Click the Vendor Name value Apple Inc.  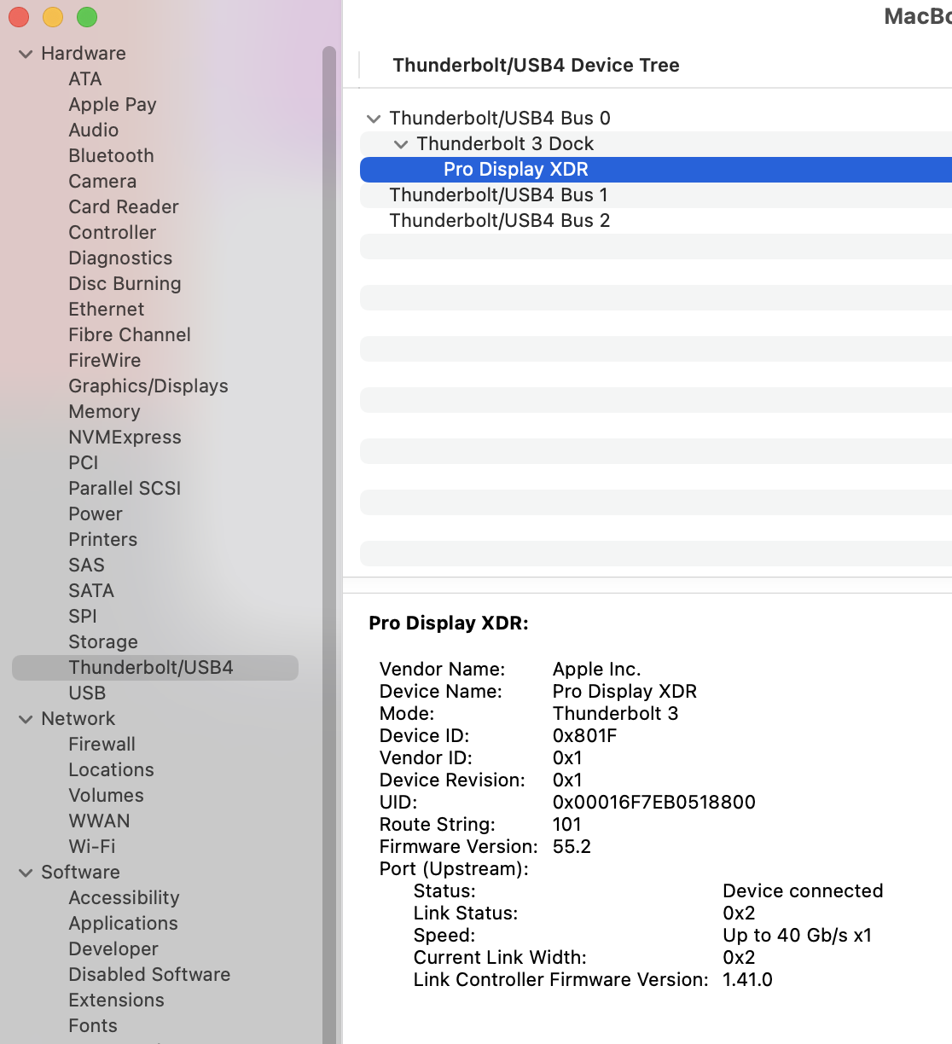click(597, 670)
